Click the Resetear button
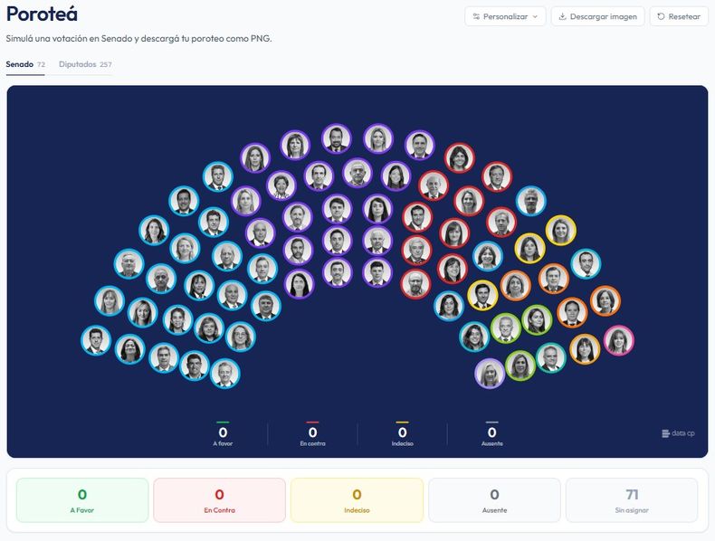This screenshot has height=541, width=715. tap(679, 16)
